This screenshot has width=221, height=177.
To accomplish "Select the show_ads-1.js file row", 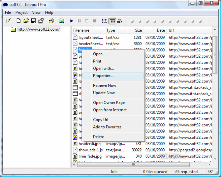I will 142,150.
